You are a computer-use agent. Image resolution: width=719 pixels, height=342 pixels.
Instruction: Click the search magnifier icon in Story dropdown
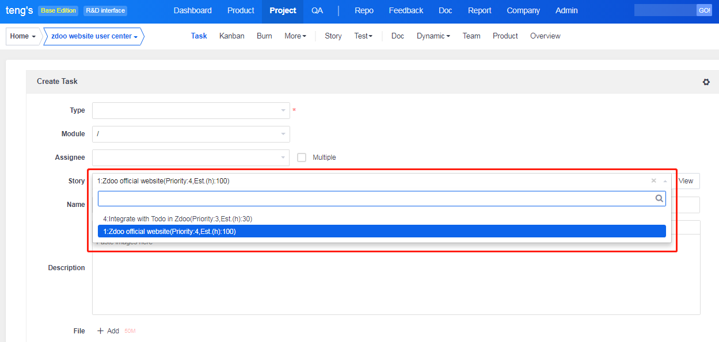pos(659,198)
